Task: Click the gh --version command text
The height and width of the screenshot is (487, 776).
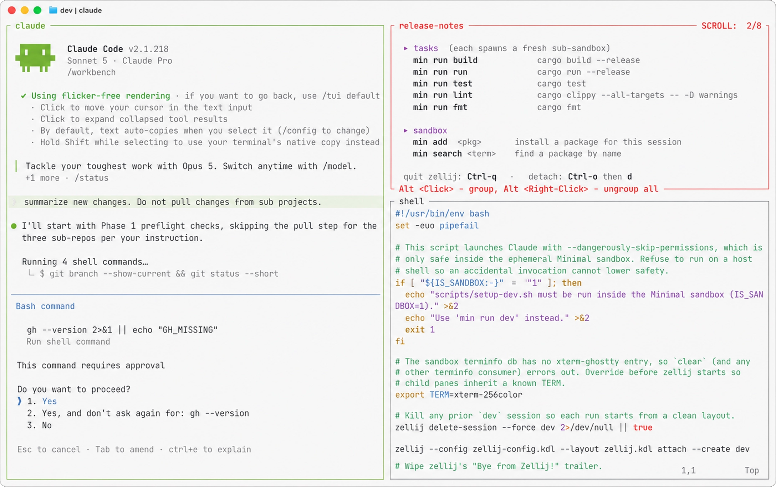Action: tap(122, 330)
